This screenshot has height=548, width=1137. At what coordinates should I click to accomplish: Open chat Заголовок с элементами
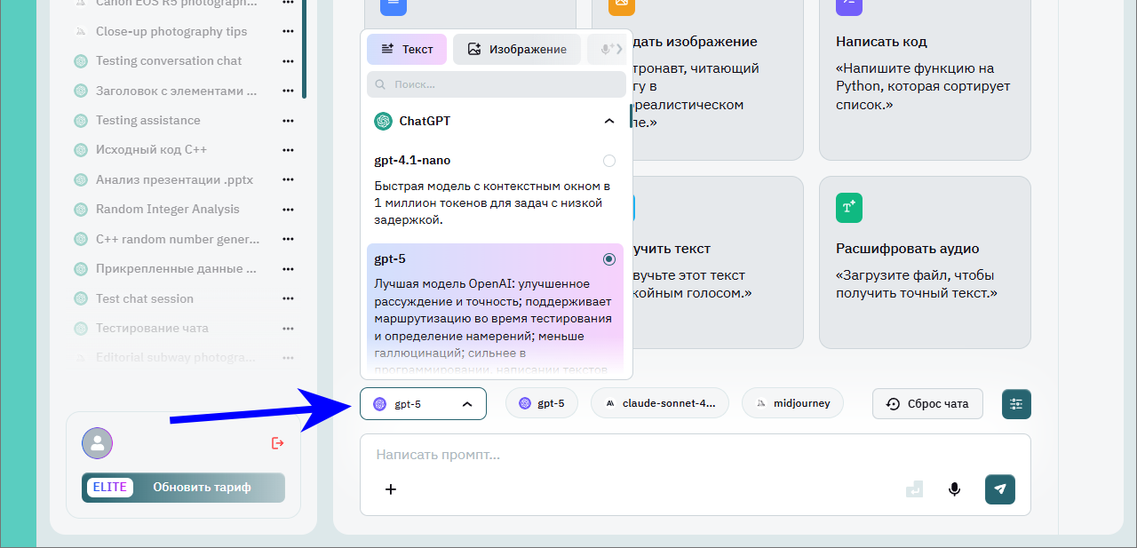coord(176,91)
